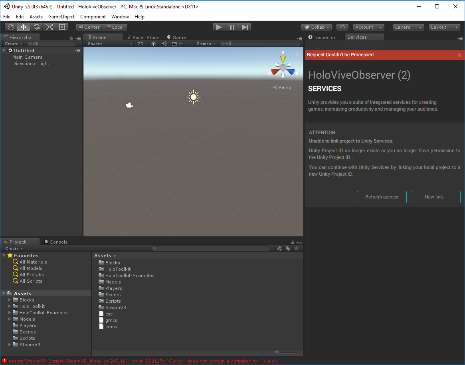Toggle Local handle rotation
Image resolution: width=465 pixels, height=365 pixels.
pos(115,27)
